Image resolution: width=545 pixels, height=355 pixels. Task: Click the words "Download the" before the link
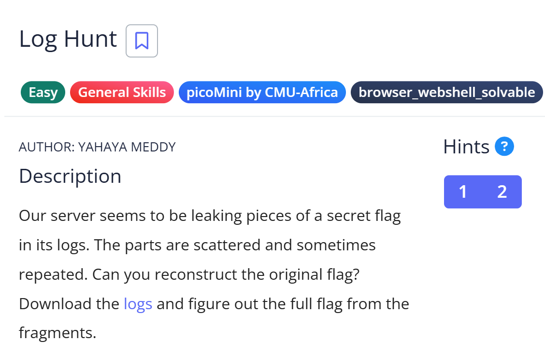69,304
